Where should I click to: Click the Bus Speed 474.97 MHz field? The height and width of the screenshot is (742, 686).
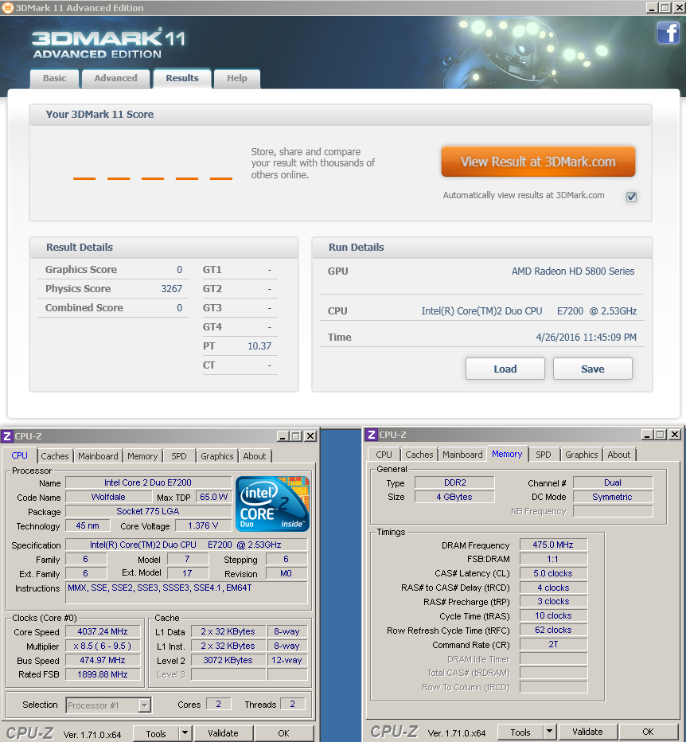[103, 660]
